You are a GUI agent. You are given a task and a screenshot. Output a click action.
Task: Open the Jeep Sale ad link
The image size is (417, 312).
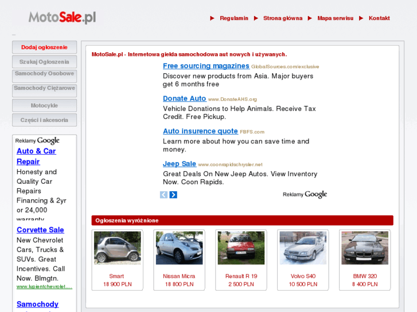[x=180, y=164]
